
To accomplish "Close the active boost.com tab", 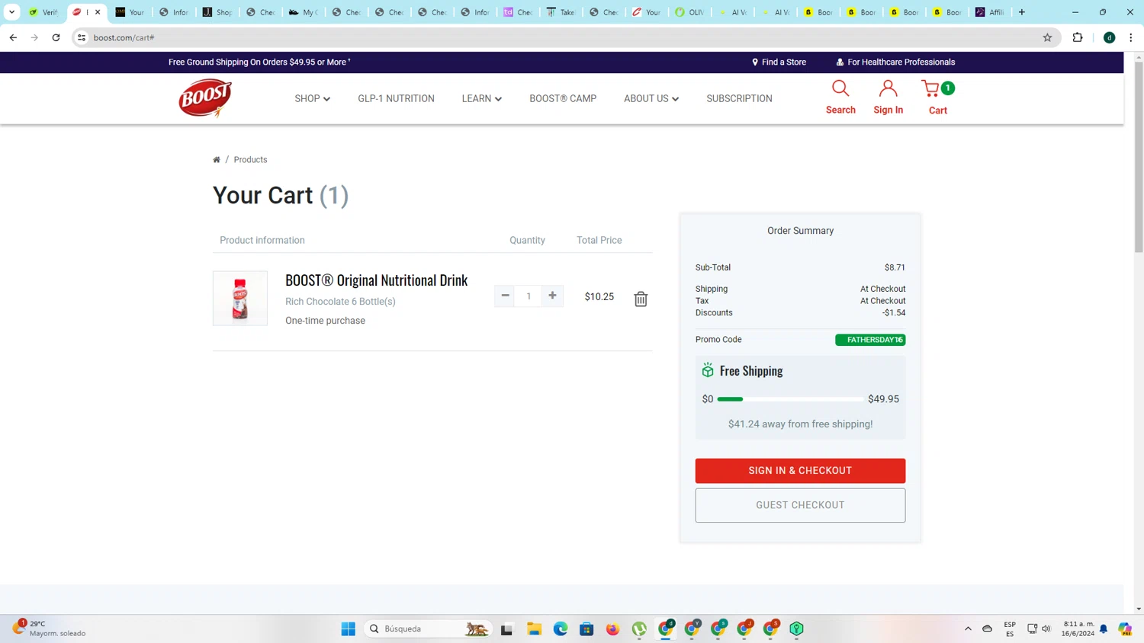I will [x=98, y=12].
